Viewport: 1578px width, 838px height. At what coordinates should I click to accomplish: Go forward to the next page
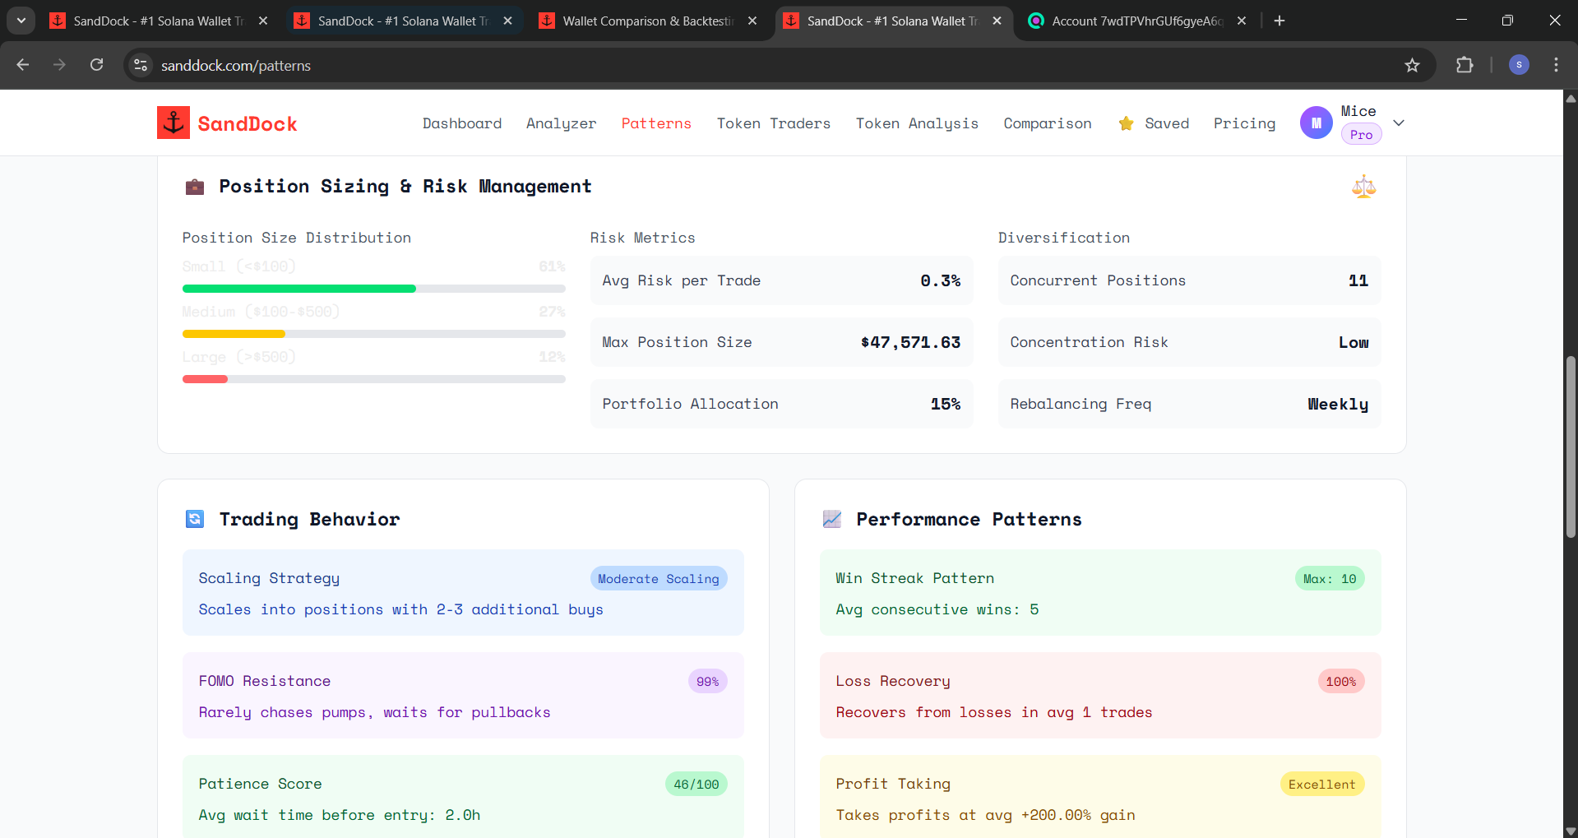pos(59,65)
